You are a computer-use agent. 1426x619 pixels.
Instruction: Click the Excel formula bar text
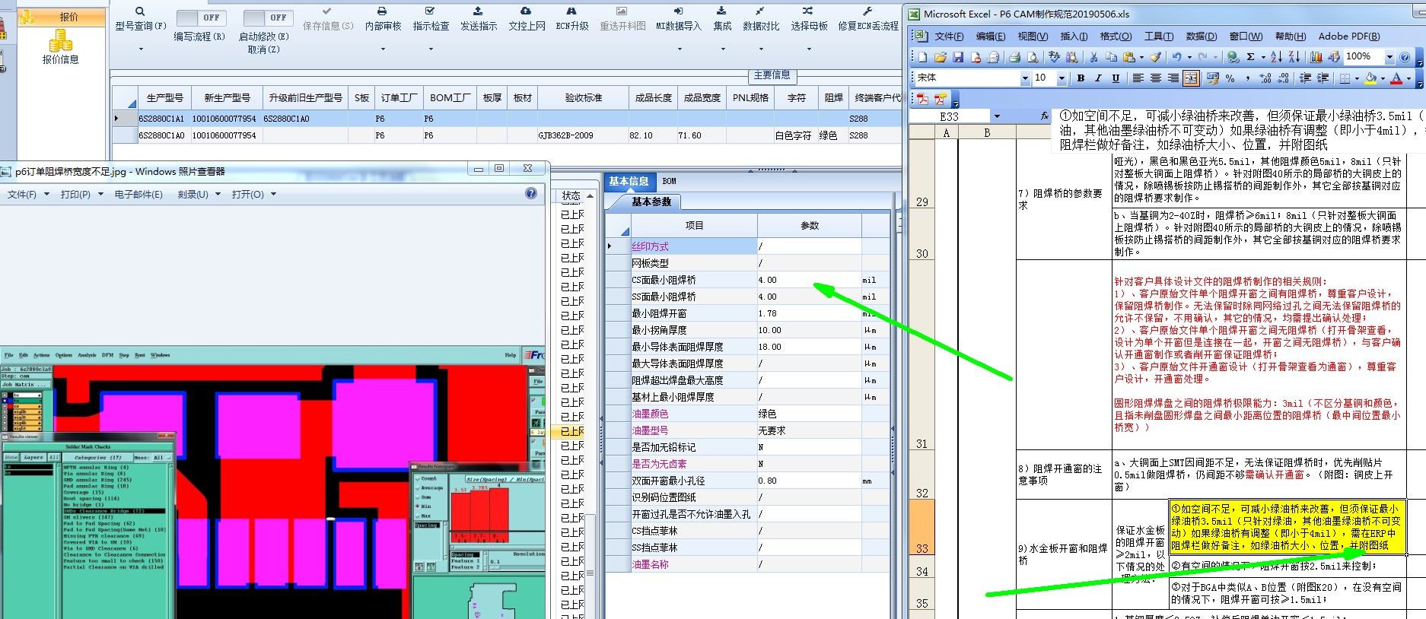coord(1239,129)
